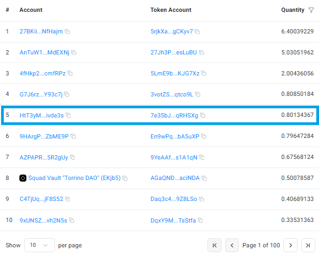Select quantity value 0.33531363
Screen dimensions: 319x257
(297, 220)
